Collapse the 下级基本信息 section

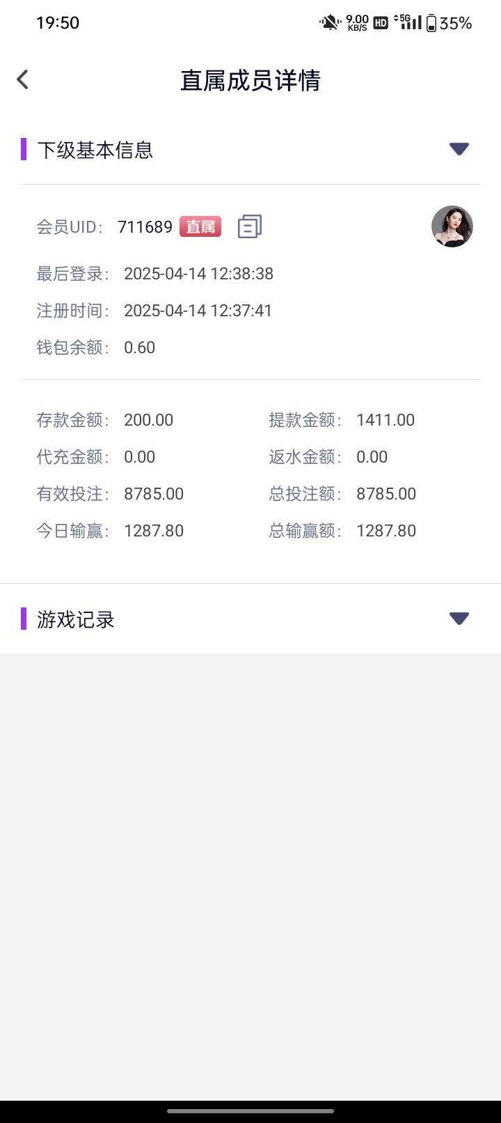tap(459, 149)
